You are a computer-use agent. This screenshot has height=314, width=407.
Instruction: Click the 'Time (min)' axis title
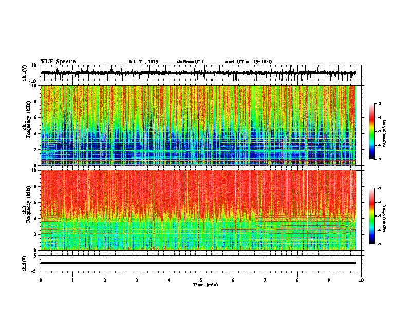206,285
